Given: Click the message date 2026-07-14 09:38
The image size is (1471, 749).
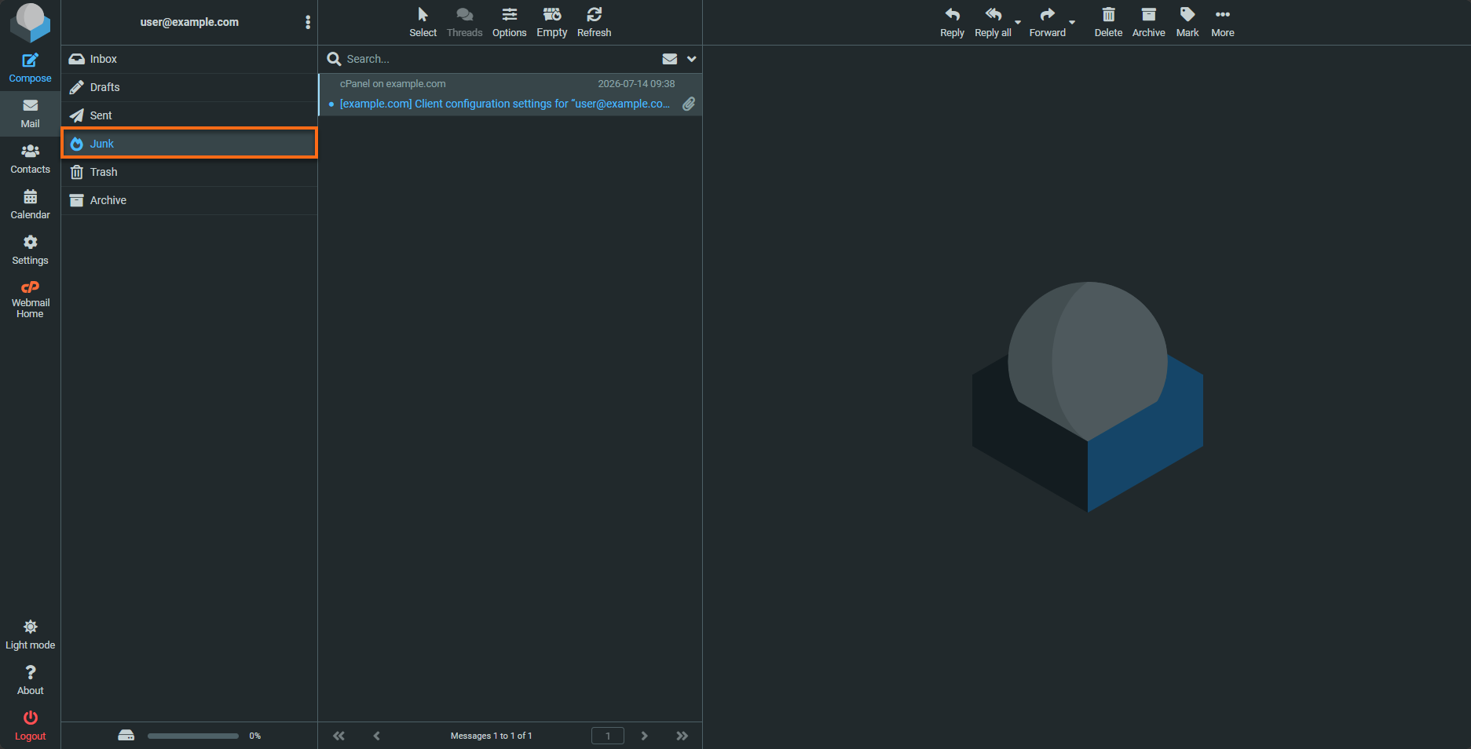Looking at the screenshot, I should tap(636, 84).
